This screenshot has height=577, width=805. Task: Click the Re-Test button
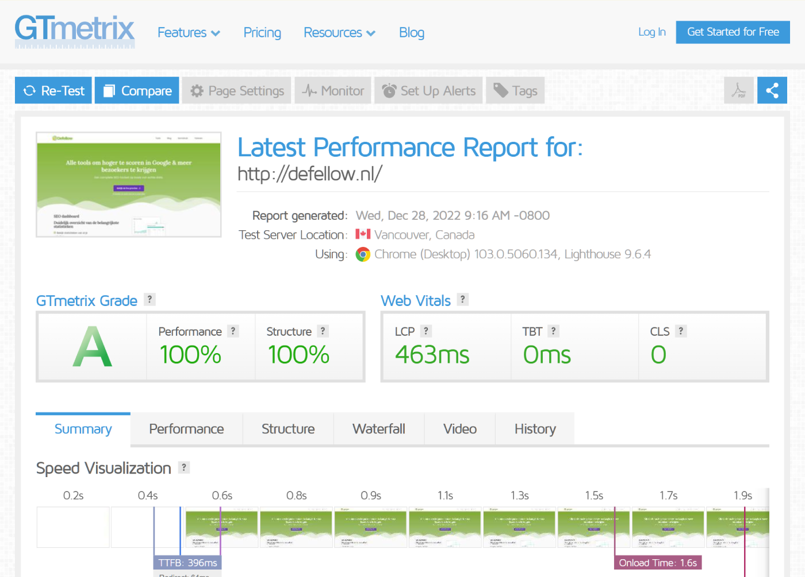53,91
